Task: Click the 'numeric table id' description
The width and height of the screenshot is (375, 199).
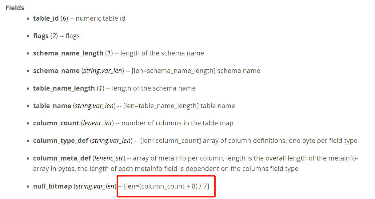Action: (101, 18)
